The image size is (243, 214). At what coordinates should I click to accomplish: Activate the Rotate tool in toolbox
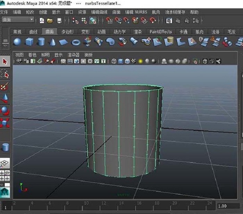pyautogui.click(x=5, y=111)
